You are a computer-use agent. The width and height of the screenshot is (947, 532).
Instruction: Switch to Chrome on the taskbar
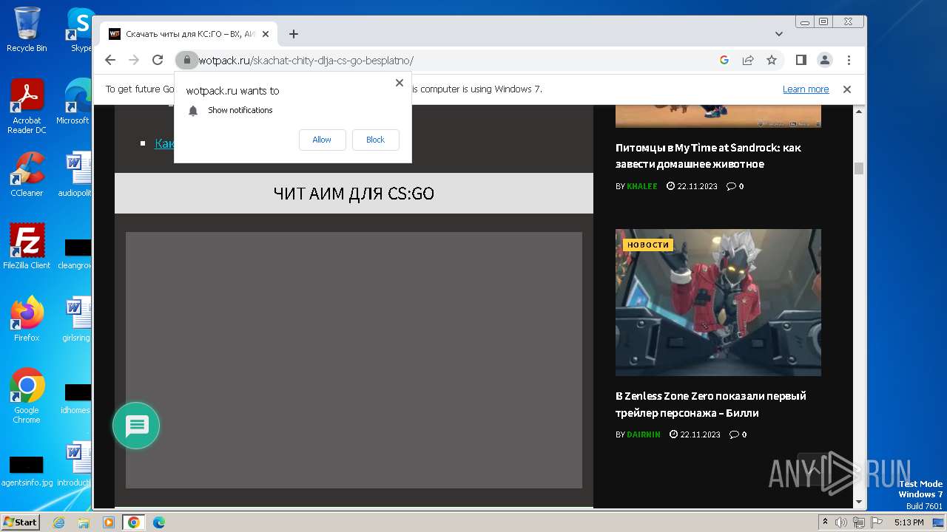coord(134,522)
